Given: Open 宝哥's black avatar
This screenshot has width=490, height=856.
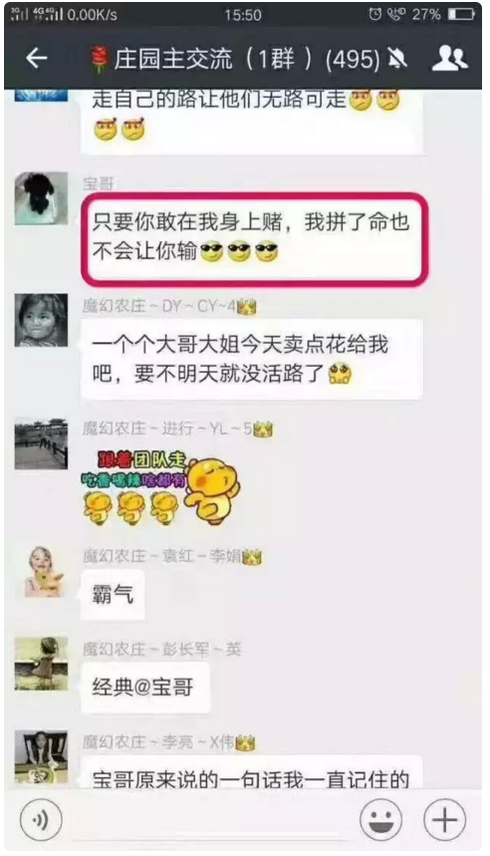Looking at the screenshot, I should 41,198.
